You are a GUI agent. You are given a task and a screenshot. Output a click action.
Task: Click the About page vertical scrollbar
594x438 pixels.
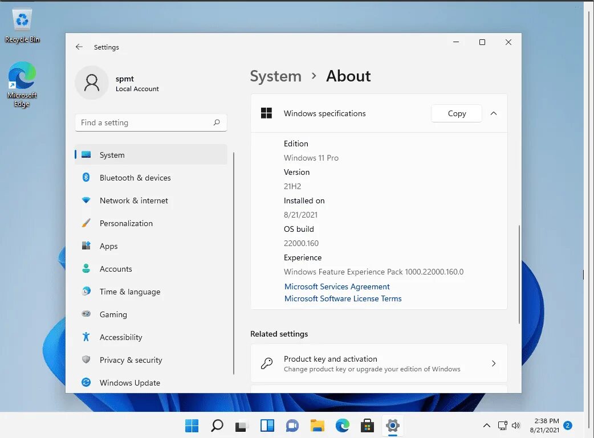click(519, 274)
